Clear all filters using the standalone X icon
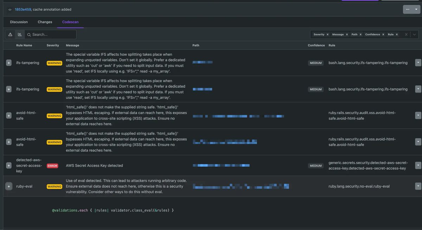The height and width of the screenshot is (230, 422). [406, 34]
